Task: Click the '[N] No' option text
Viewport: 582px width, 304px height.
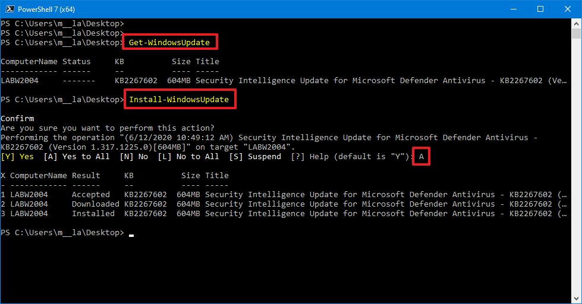Action: 134,156
